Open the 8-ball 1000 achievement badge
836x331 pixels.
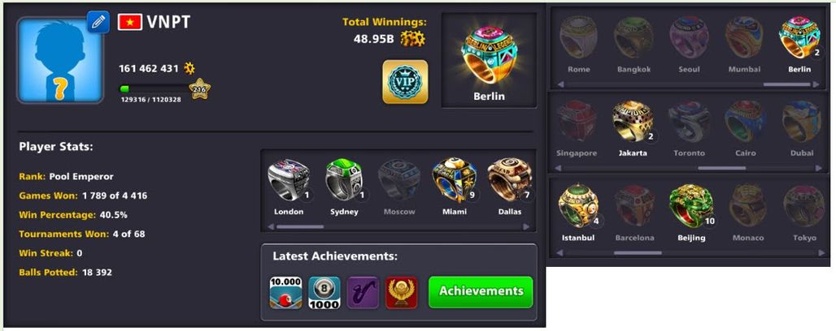tap(324, 293)
